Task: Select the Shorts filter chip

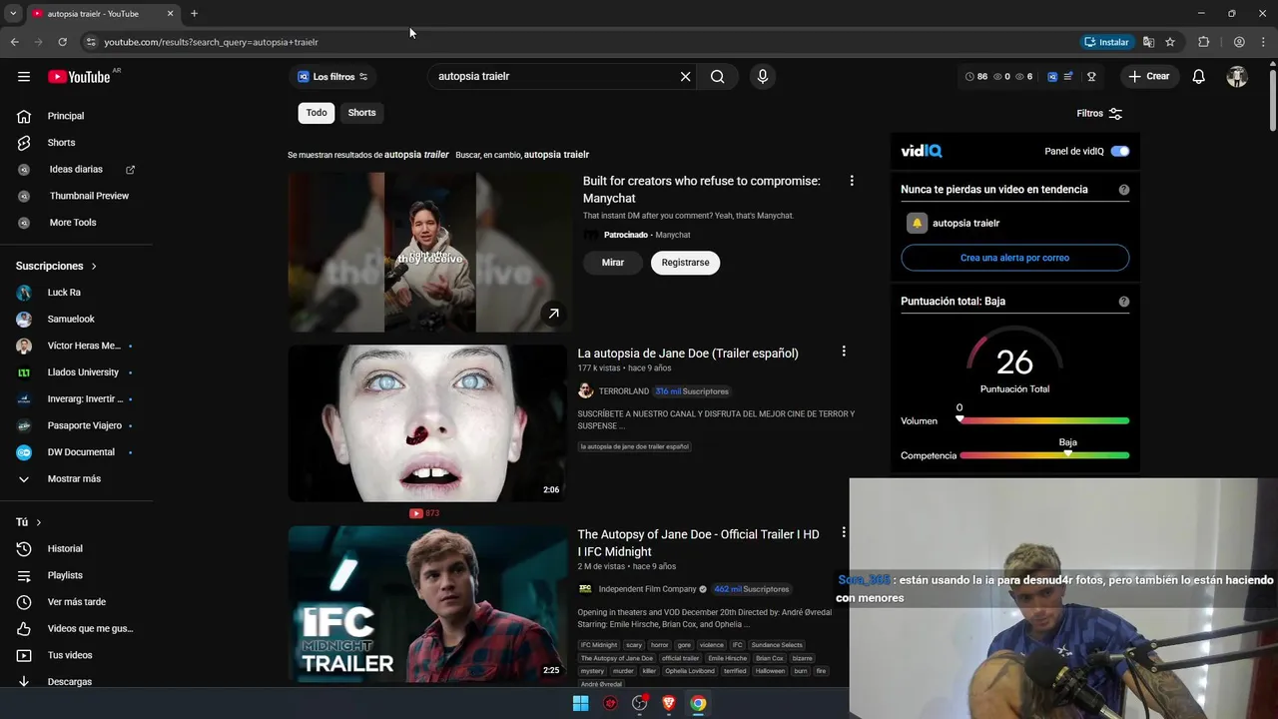Action: pyautogui.click(x=361, y=113)
